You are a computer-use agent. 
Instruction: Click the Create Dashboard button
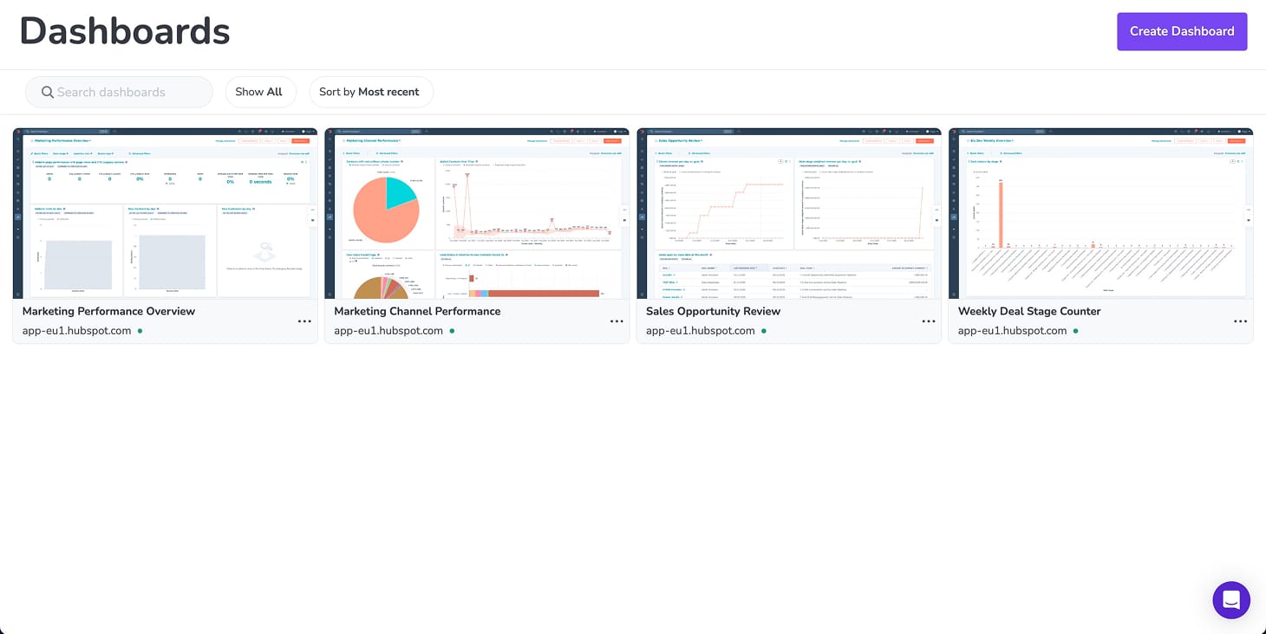(1181, 31)
